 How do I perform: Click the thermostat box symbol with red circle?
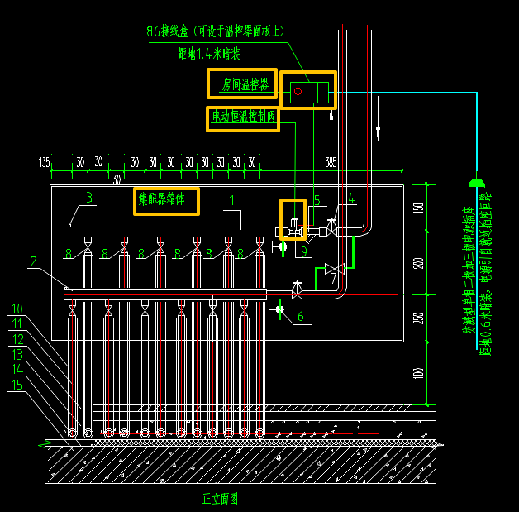[309, 93]
